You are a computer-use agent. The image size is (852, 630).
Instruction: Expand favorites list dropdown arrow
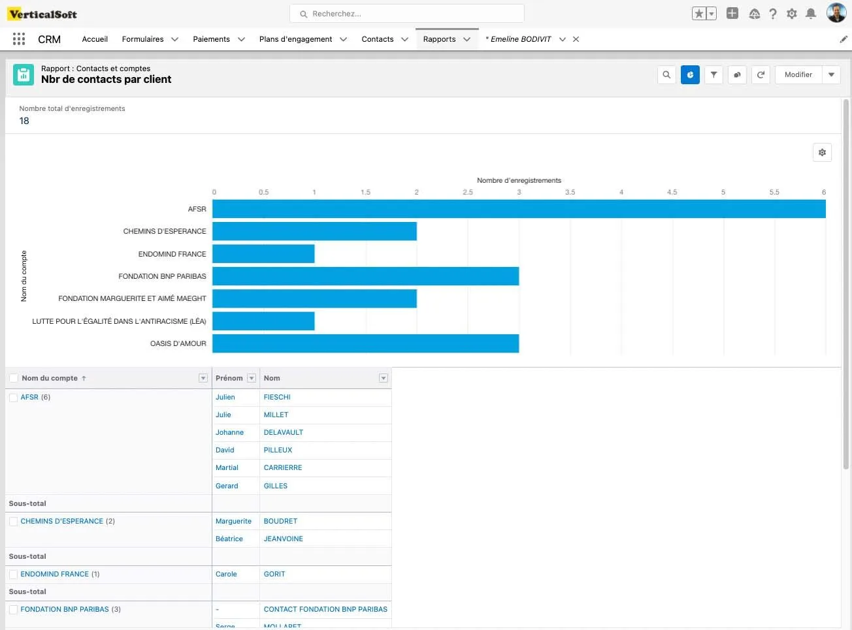tap(712, 14)
